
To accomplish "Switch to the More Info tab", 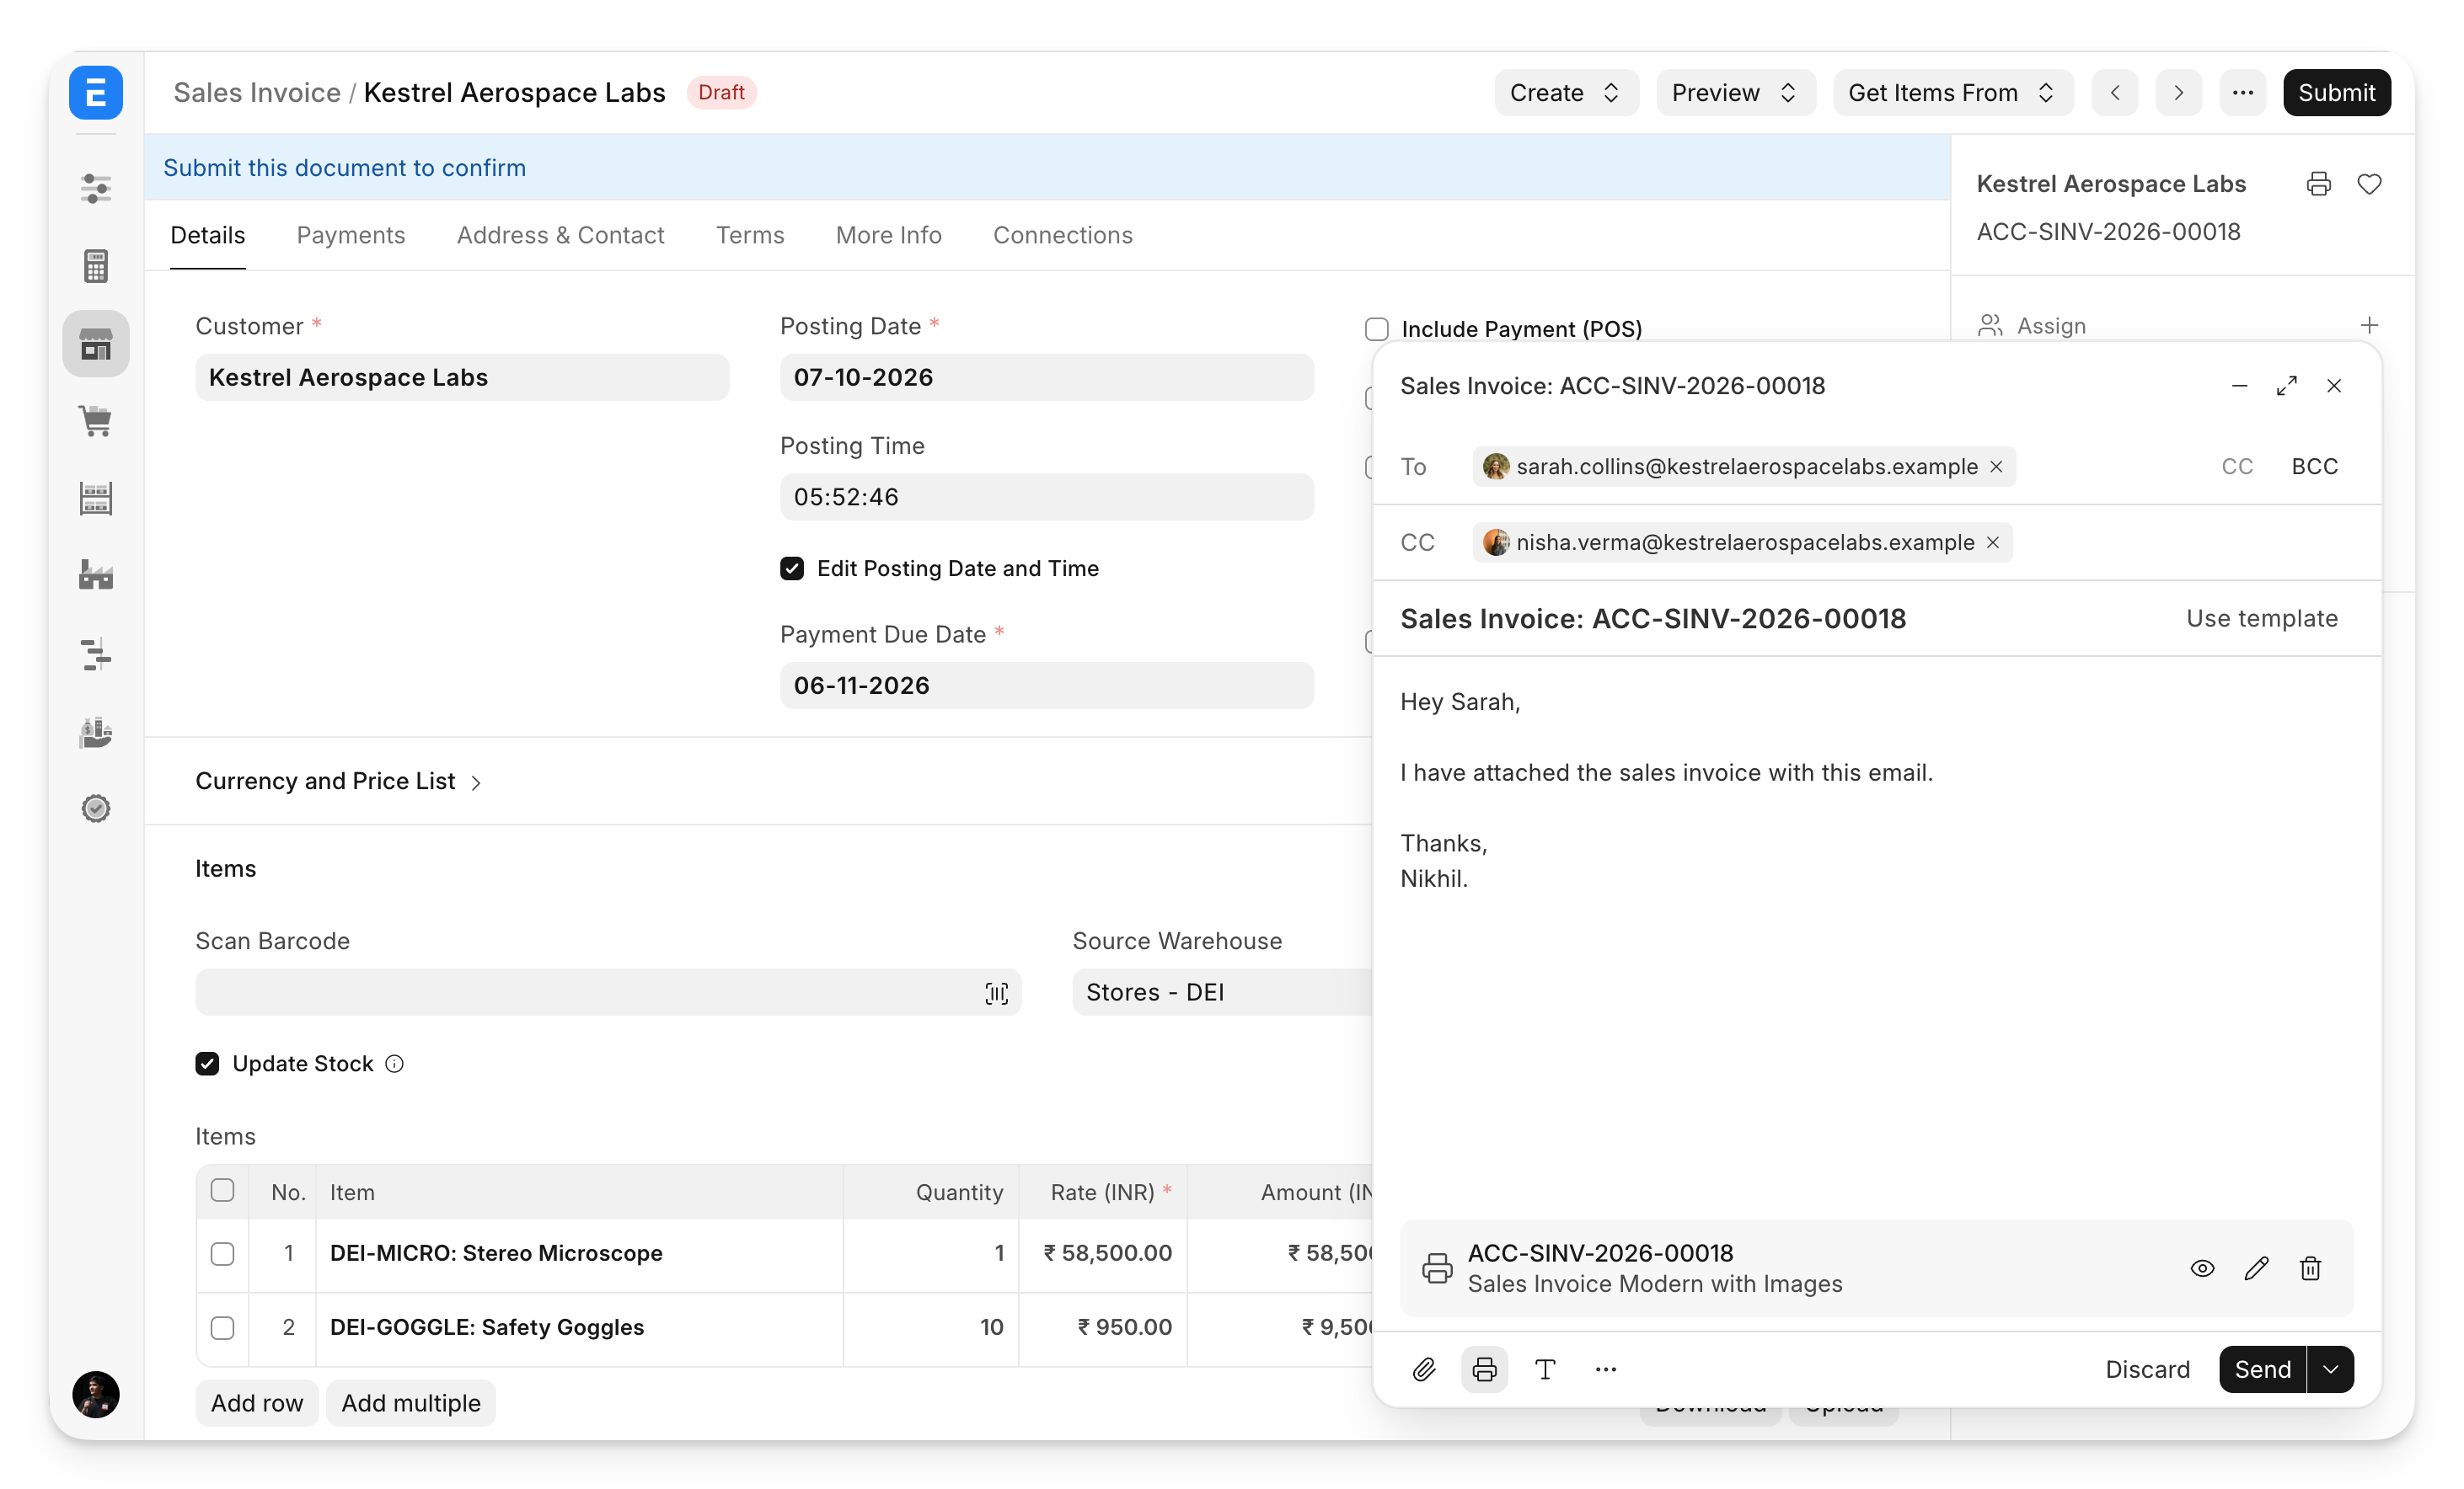I will 888,235.
